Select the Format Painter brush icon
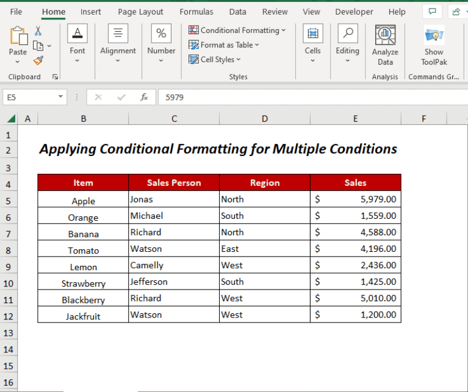The height and width of the screenshot is (392, 468). (38, 60)
